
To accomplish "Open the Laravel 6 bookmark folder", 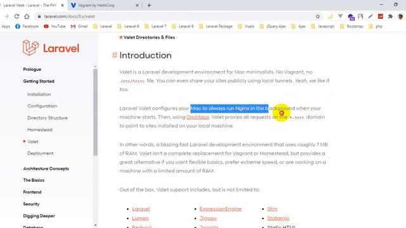I will (x=128, y=27).
